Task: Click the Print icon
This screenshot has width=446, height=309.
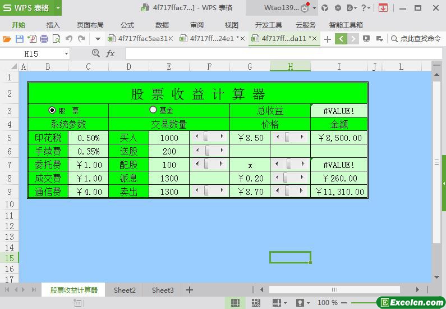Action: coord(44,39)
